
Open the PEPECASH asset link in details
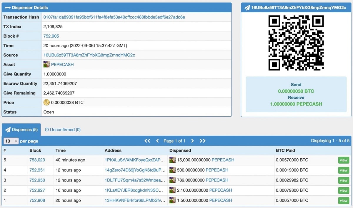(x=62, y=64)
